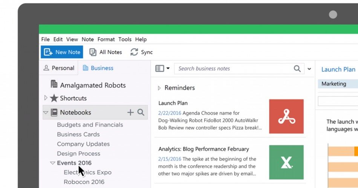Click the Sync icon
The width and height of the screenshot is (358, 188).
pos(134,52)
